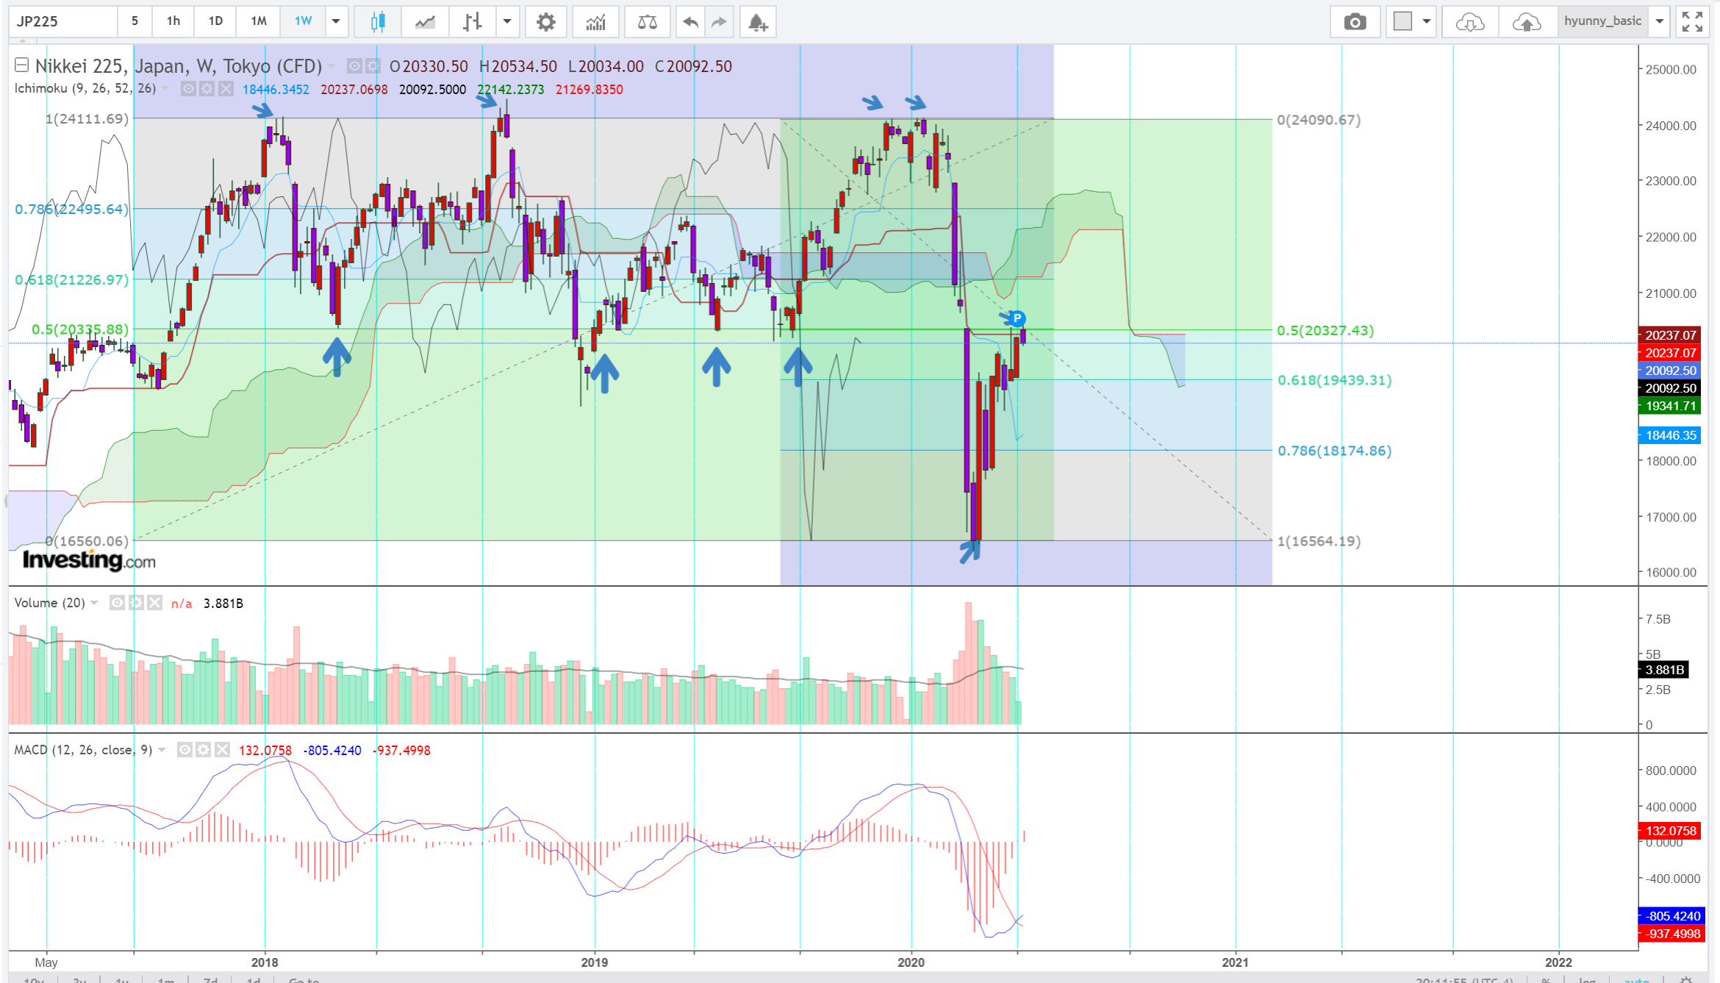Expand timeframe interval dropdown
This screenshot has width=1720, height=983.
pyautogui.click(x=336, y=21)
